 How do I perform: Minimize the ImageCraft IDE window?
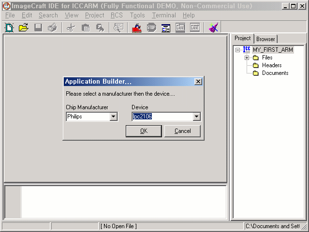(285, 6)
